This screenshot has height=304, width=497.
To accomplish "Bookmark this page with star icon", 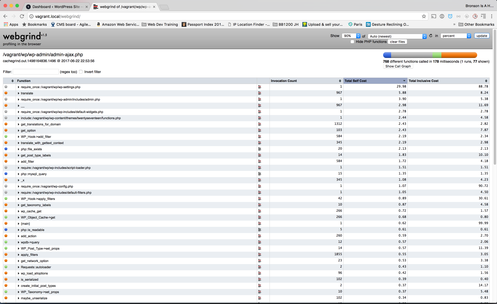I will [x=424, y=16].
